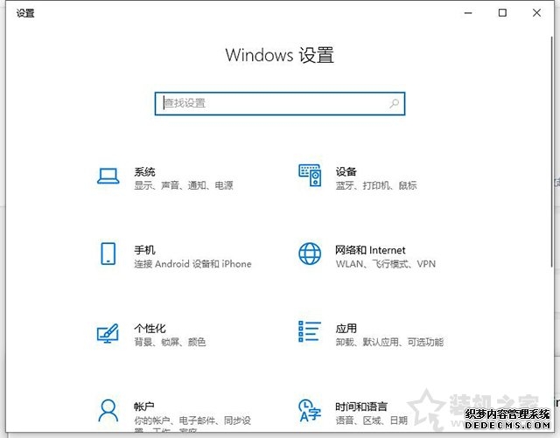Click the text 卸载、默认应用、可选功能
The width and height of the screenshot is (560, 438).
point(389,342)
